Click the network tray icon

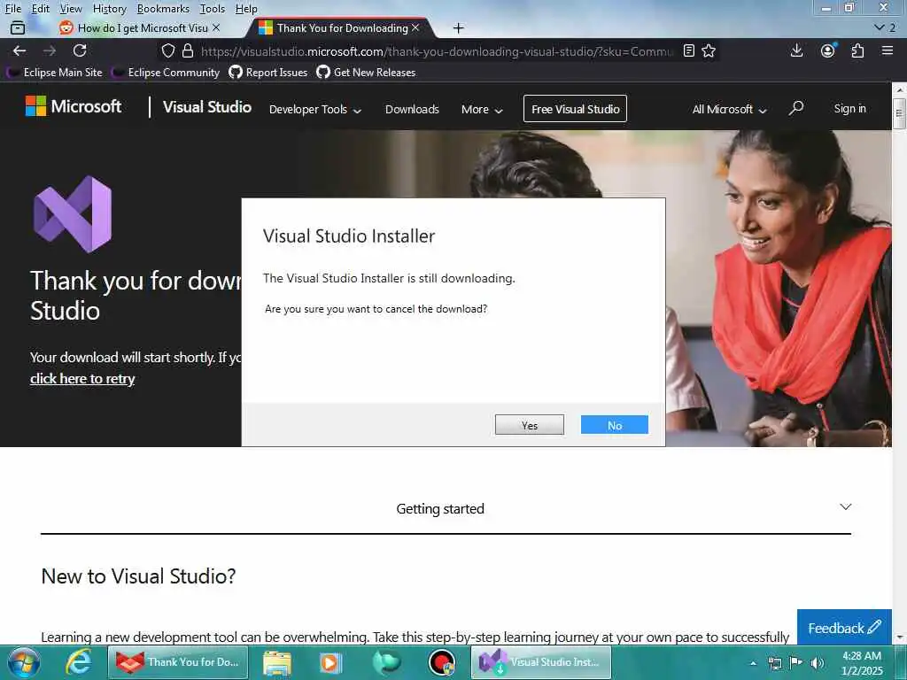774,663
